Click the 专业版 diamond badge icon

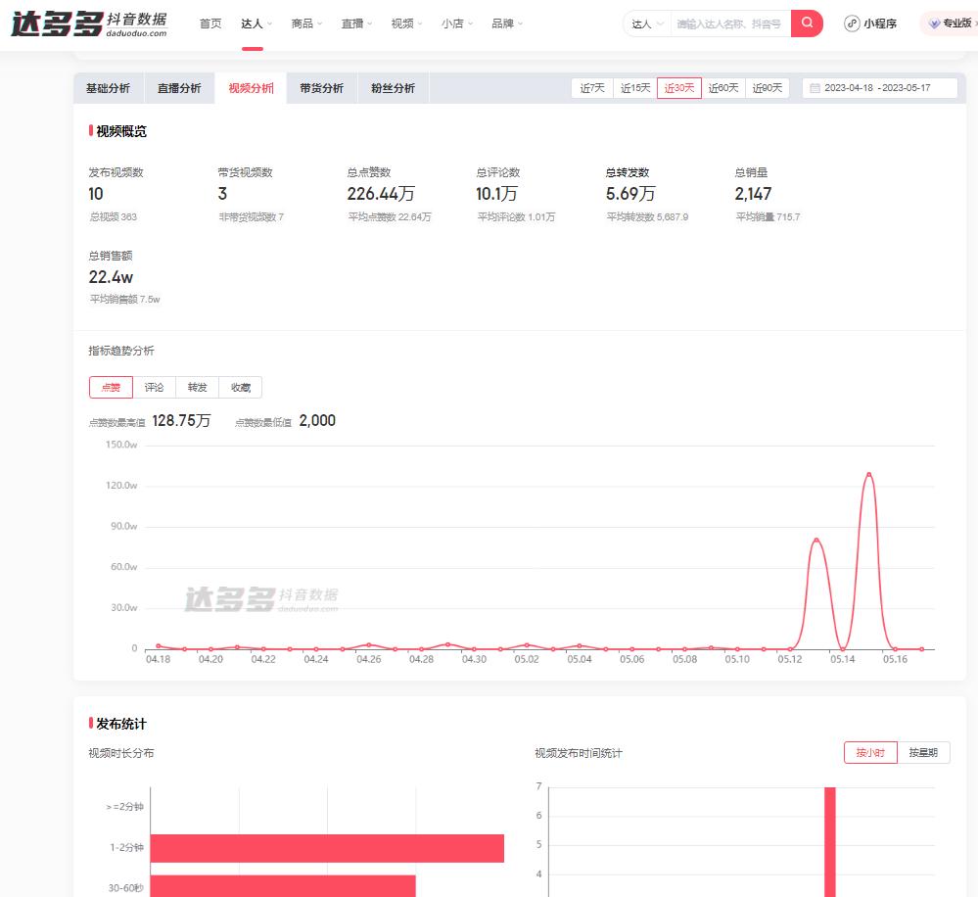click(934, 24)
